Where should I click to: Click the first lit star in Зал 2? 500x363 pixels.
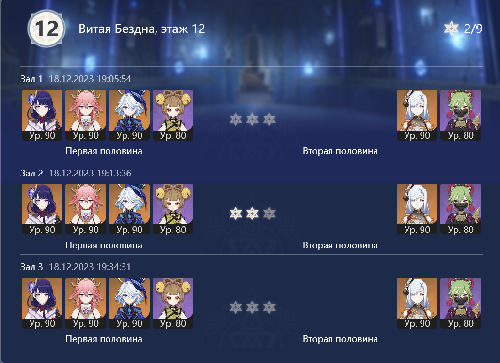[x=236, y=213]
